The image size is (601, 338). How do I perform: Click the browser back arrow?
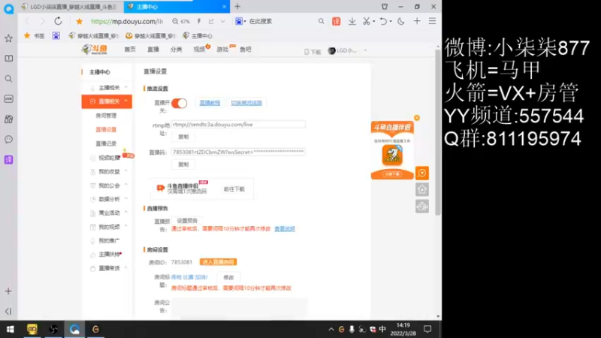click(27, 22)
